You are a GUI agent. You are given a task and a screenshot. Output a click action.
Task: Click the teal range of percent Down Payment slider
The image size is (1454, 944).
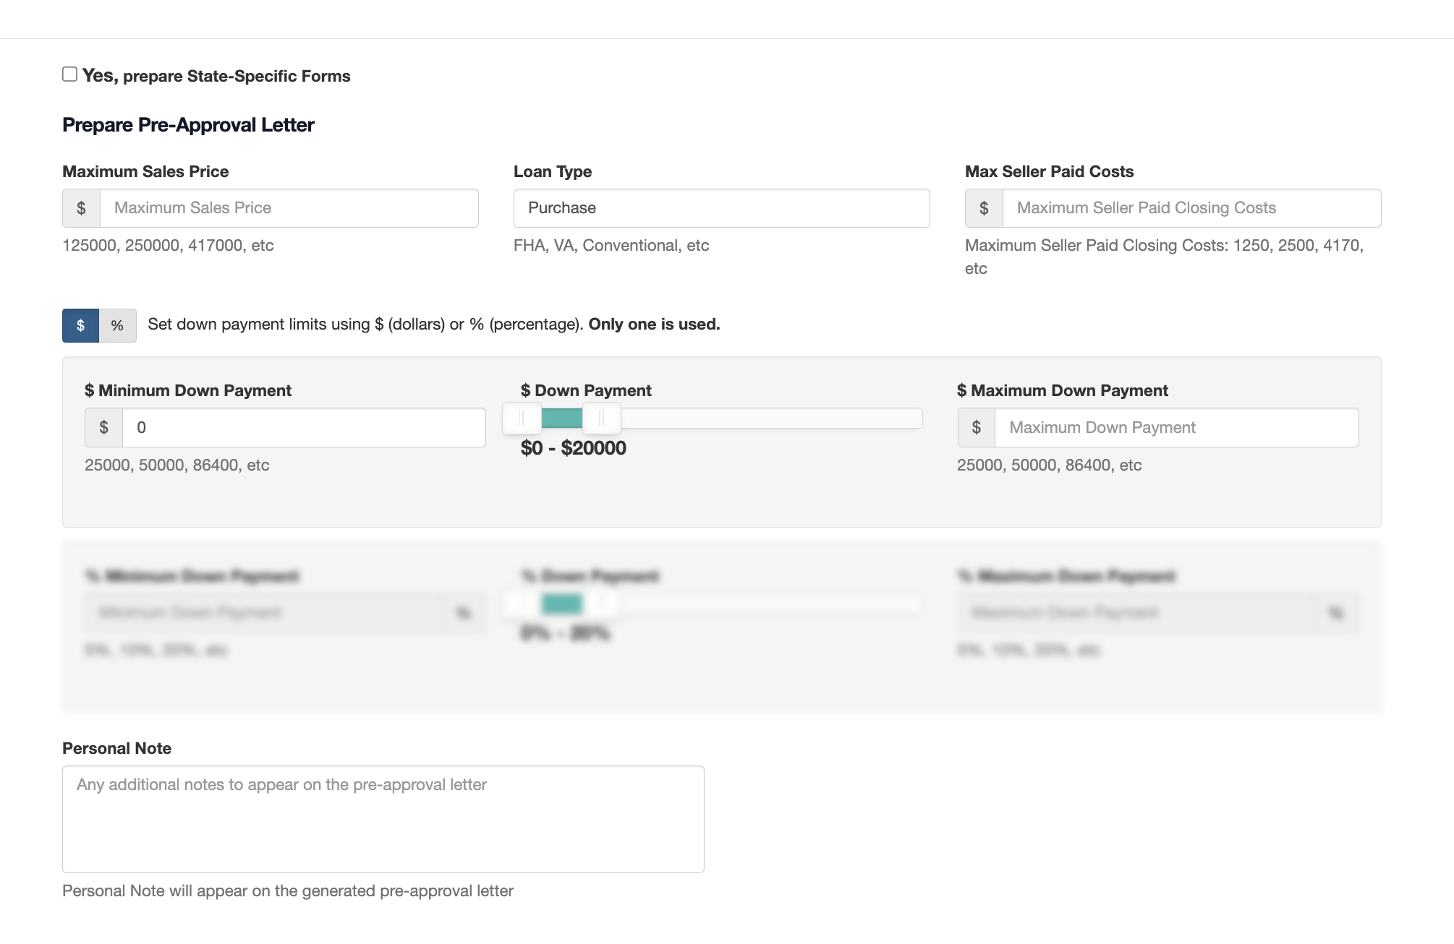562,604
